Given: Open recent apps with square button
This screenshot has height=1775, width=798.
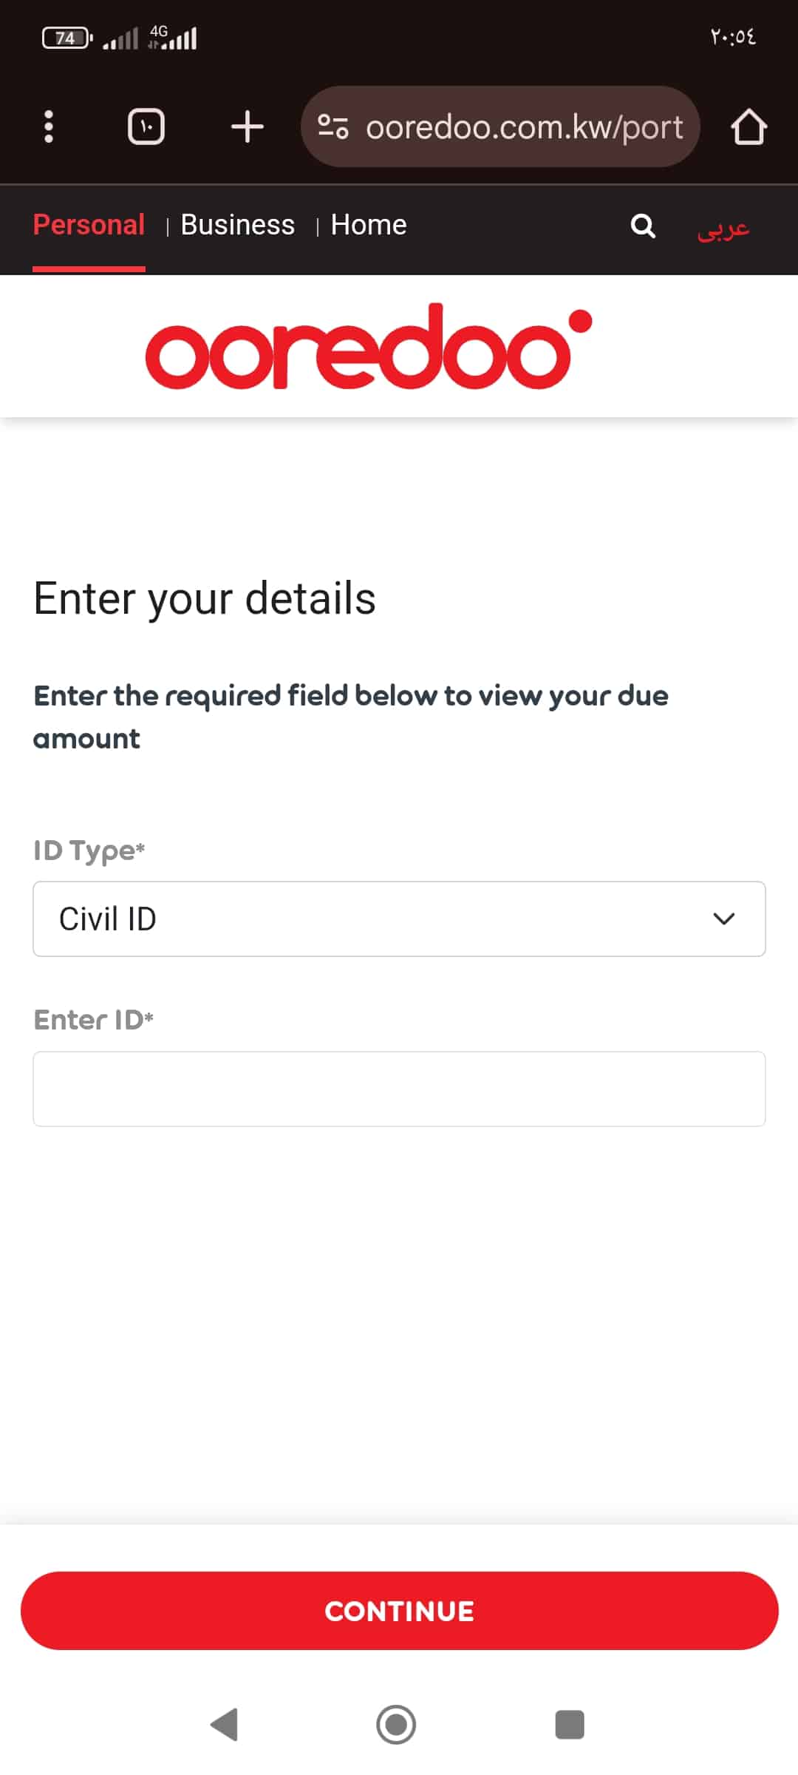Looking at the screenshot, I should coord(570,1725).
